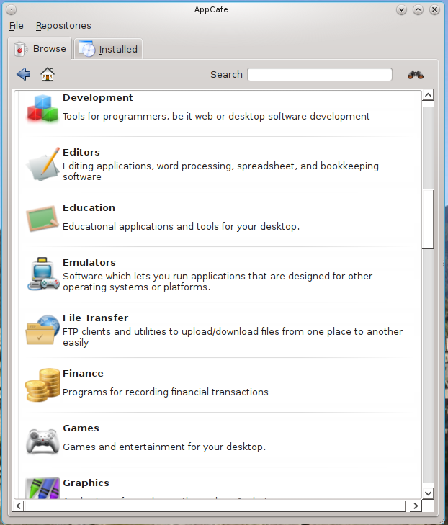Open the Finance gold coins icon
The image size is (448, 525).
click(x=42, y=385)
